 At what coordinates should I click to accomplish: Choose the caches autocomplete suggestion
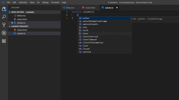pos(105,18)
